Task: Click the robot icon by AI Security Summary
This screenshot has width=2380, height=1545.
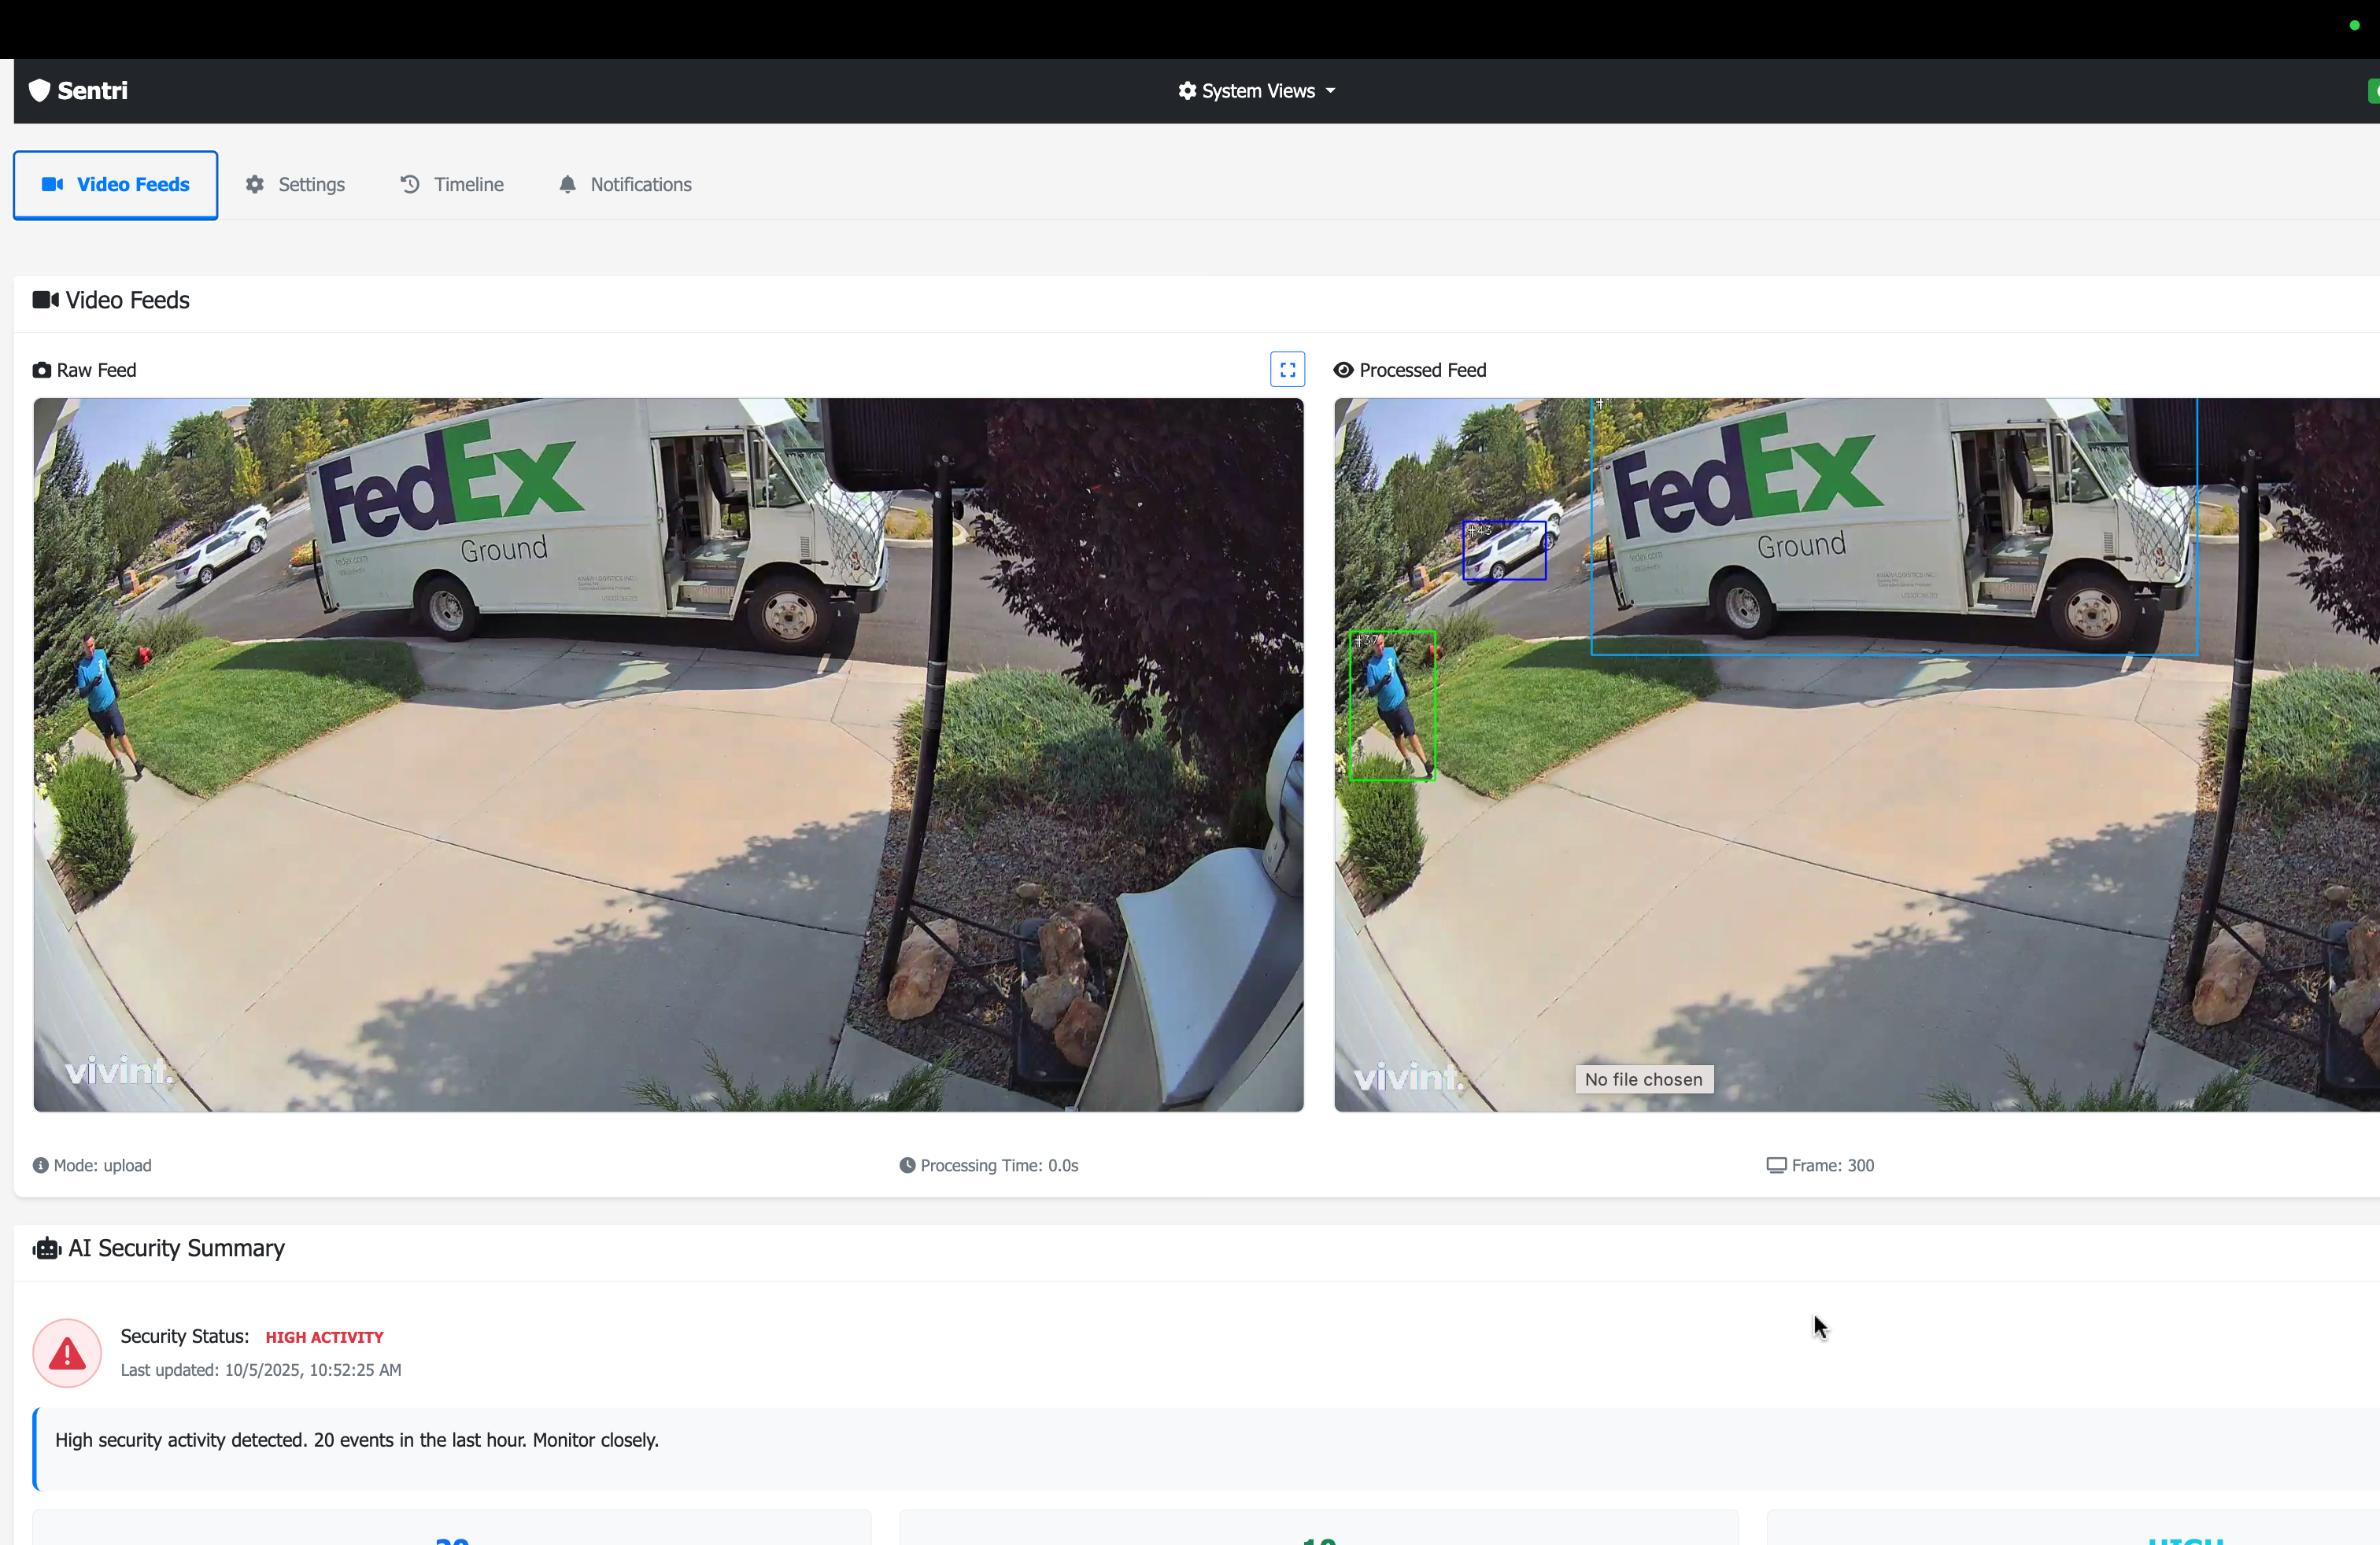Action: [47, 1248]
